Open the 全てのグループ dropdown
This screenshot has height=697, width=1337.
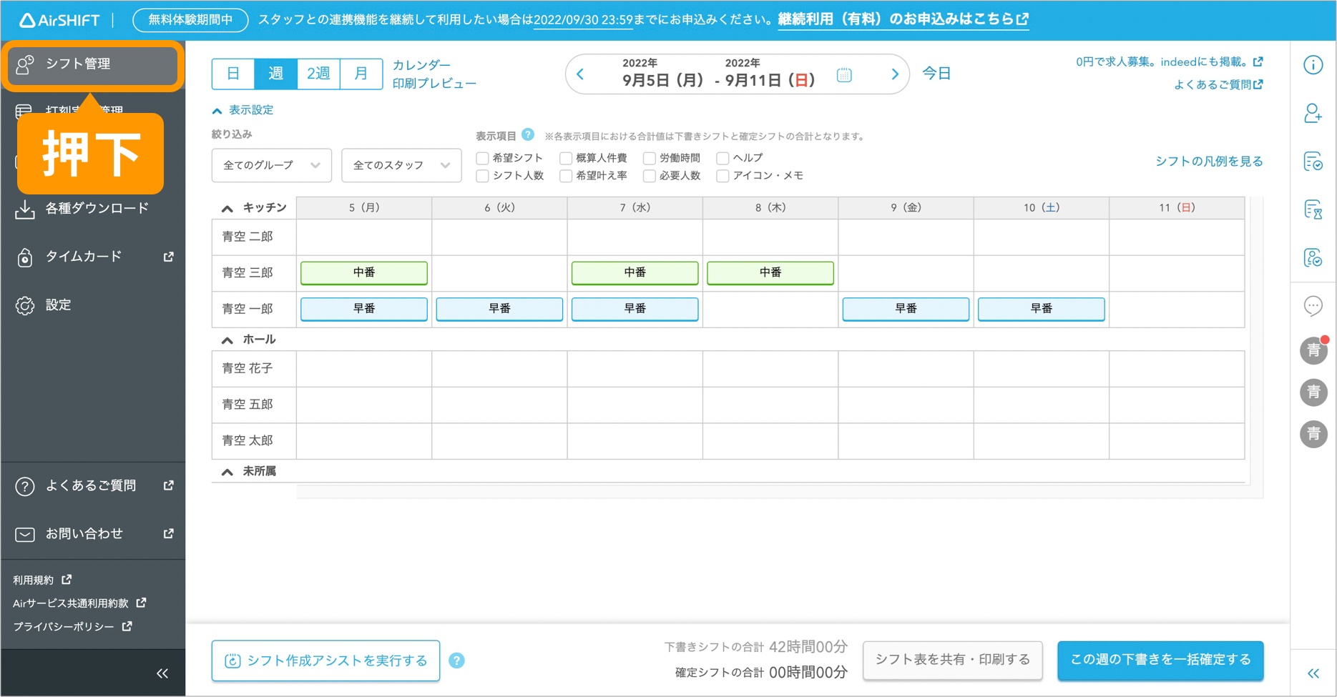[x=271, y=165]
